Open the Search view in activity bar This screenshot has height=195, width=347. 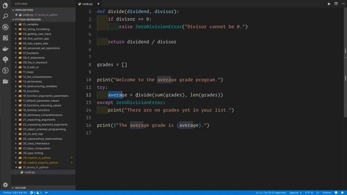[5, 16]
